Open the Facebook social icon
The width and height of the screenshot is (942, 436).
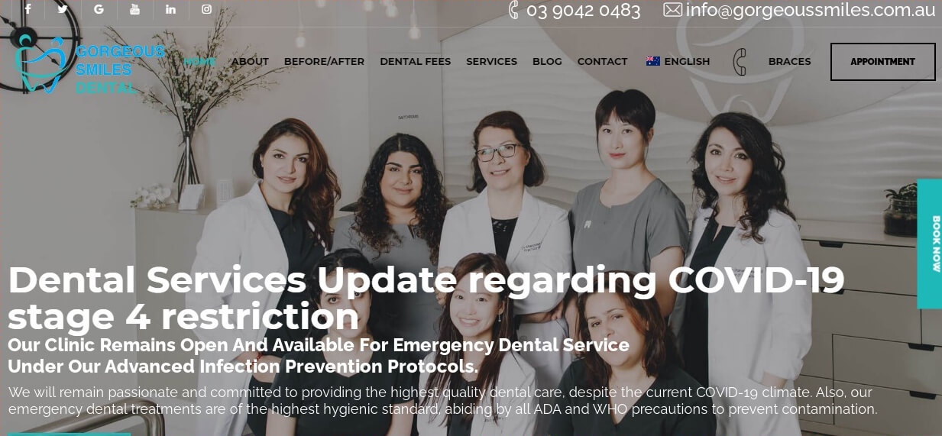tap(28, 9)
